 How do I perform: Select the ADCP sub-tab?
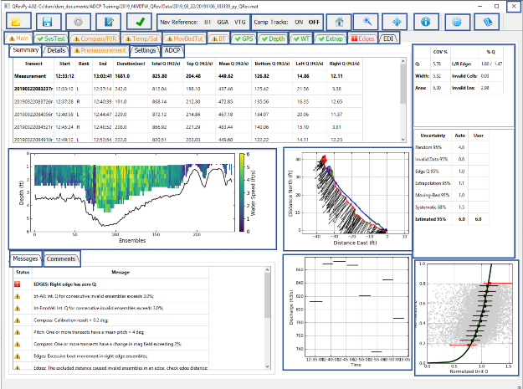tap(172, 50)
